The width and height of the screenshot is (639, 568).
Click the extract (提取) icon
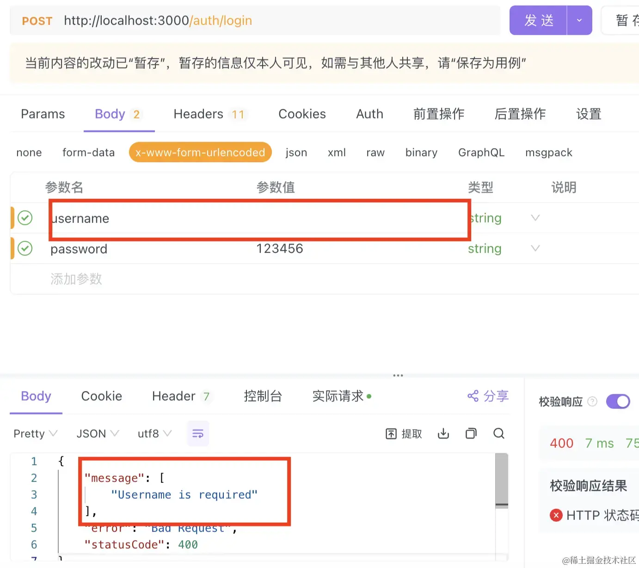click(391, 433)
